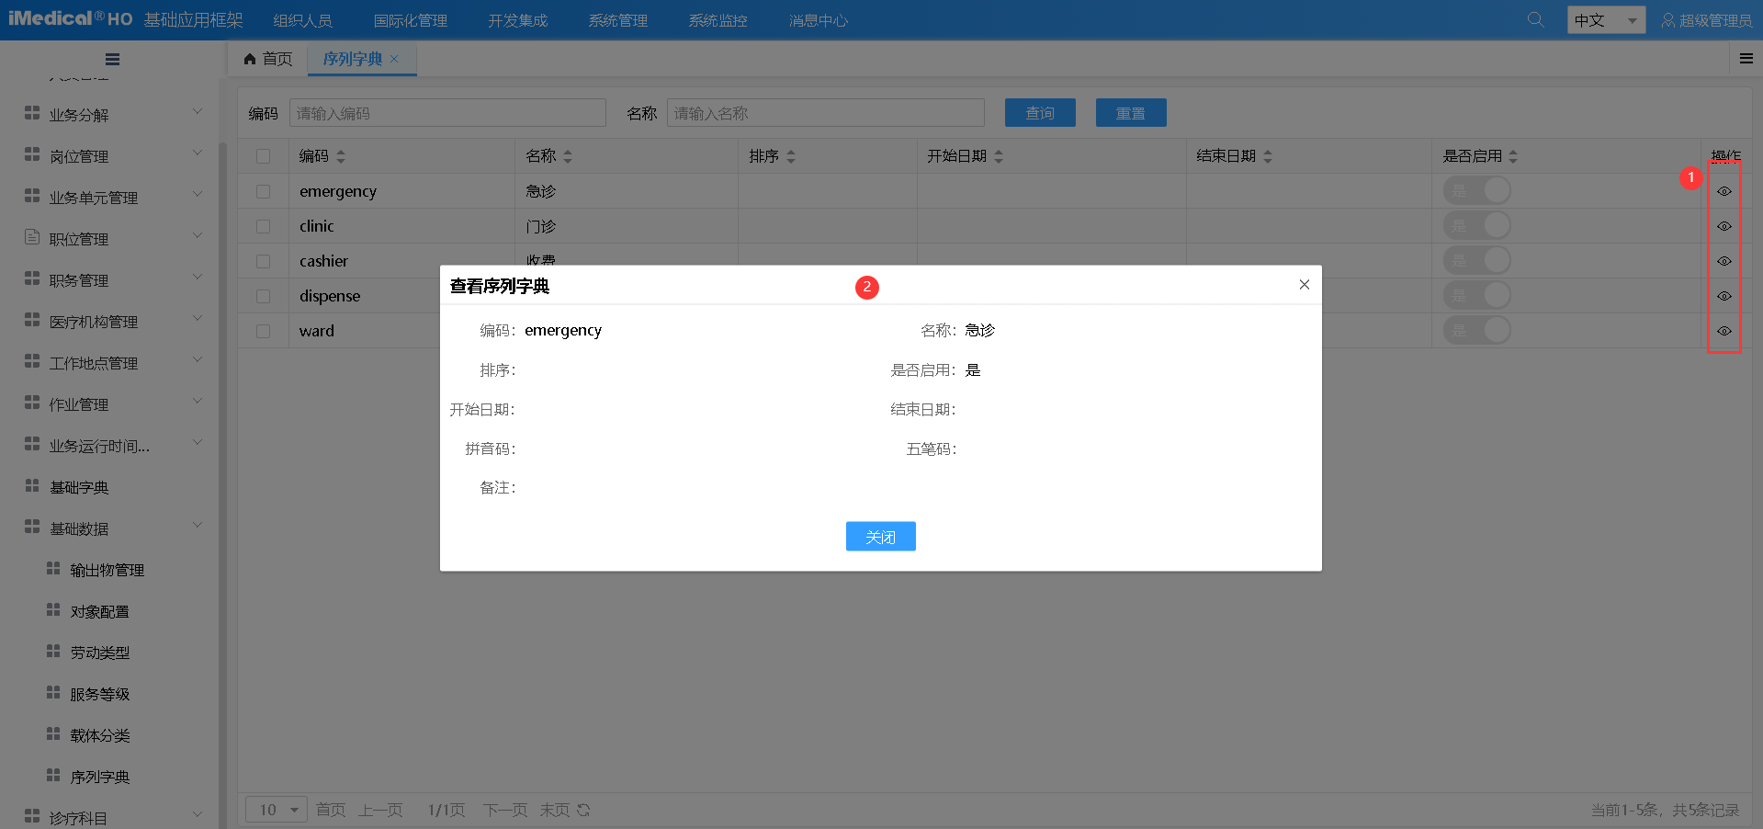Open the tab options menu icon at right
Screen dimensions: 1763x829
[x=1746, y=59]
